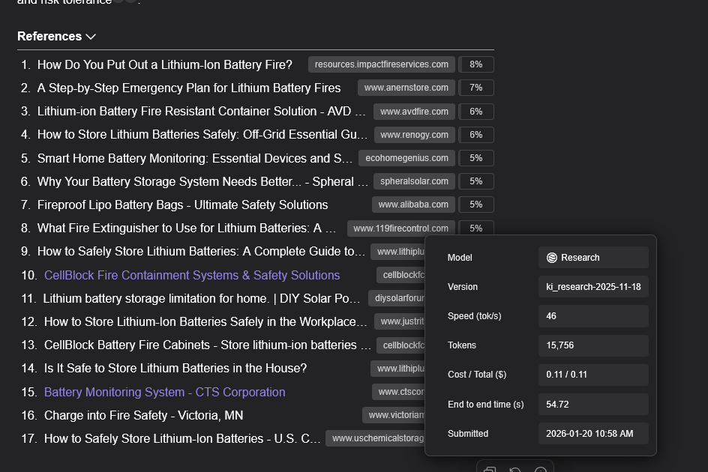The height and width of the screenshot is (472, 708).
Task: Collapse the References section chevron
Action: click(x=91, y=37)
